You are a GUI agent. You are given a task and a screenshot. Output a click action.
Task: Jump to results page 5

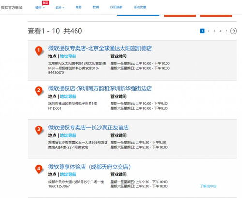(227, 31)
